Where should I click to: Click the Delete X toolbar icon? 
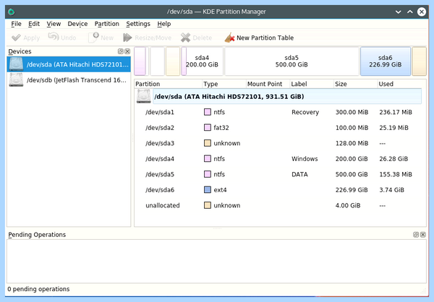pyautogui.click(x=185, y=38)
